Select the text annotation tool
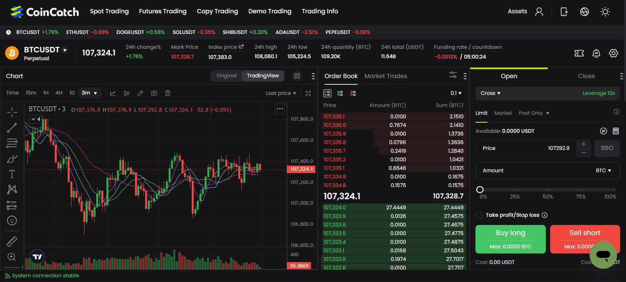This screenshot has width=626, height=282. 12,174
